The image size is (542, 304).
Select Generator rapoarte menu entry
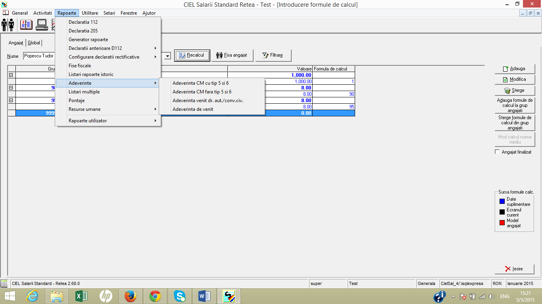click(x=108, y=40)
